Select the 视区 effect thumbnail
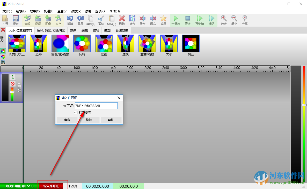Screen dimensions: 307x189 (191, 43)
